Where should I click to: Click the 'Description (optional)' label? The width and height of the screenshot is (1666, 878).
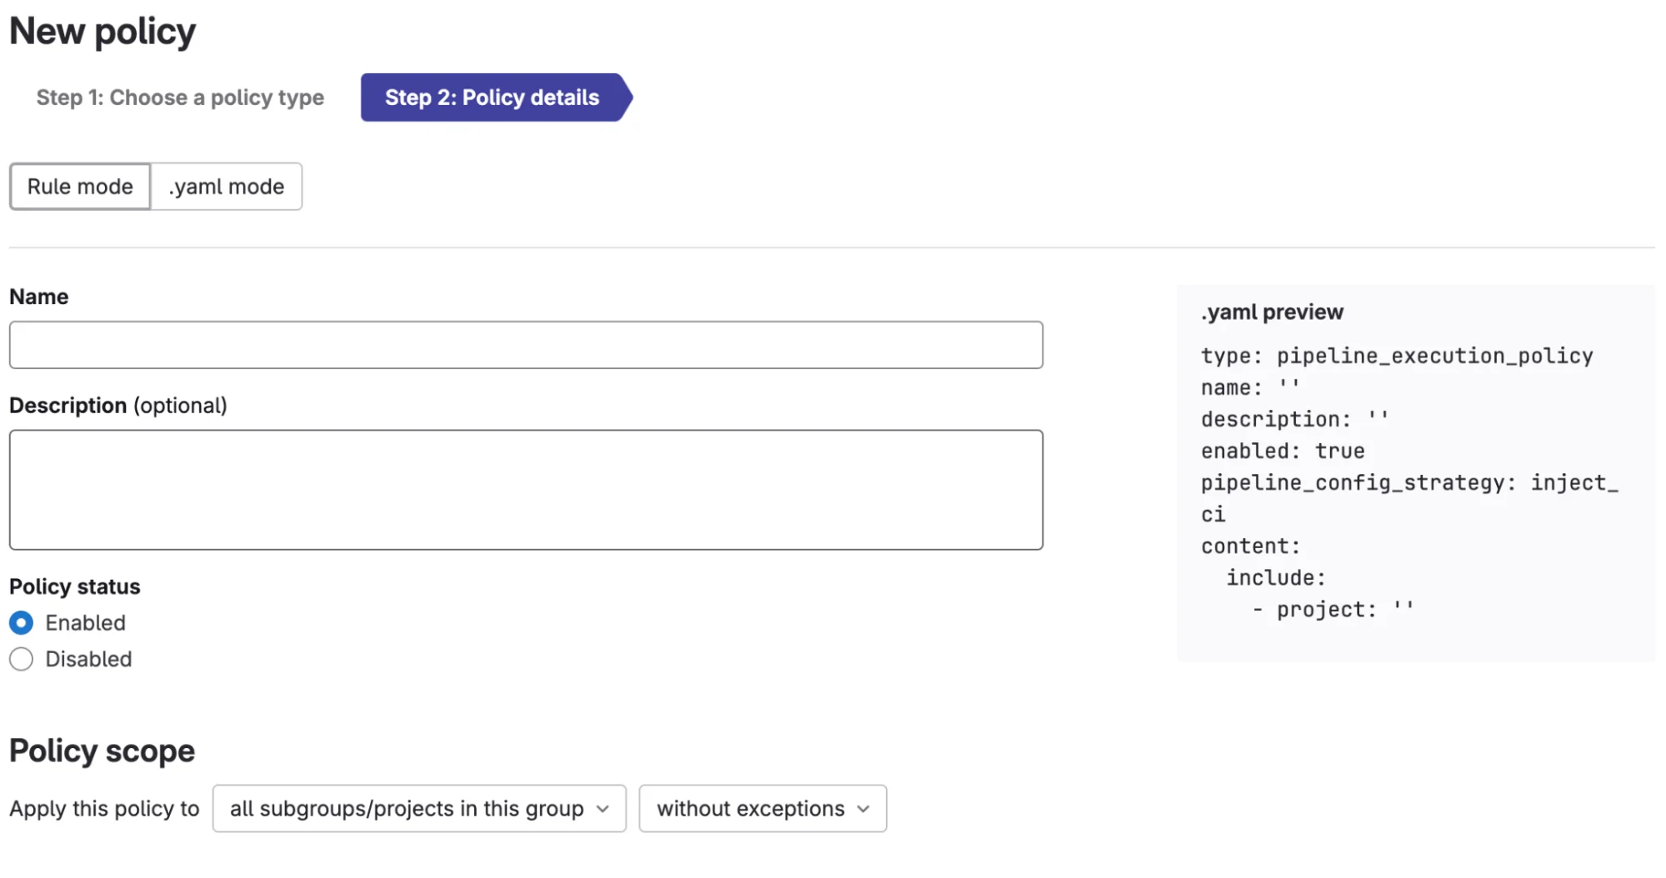click(118, 406)
